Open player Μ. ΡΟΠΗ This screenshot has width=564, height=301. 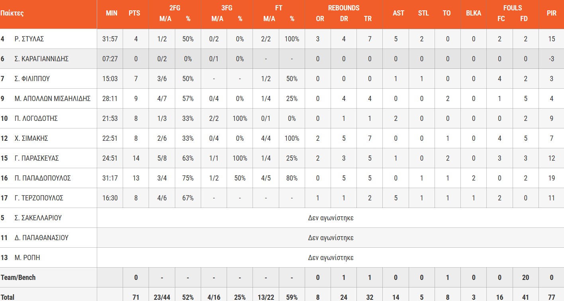[27, 258]
